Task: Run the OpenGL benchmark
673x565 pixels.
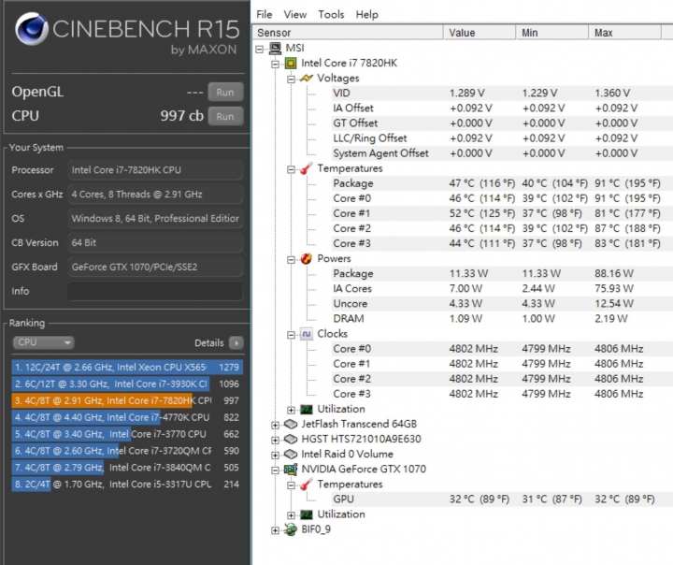Action: 225,92
